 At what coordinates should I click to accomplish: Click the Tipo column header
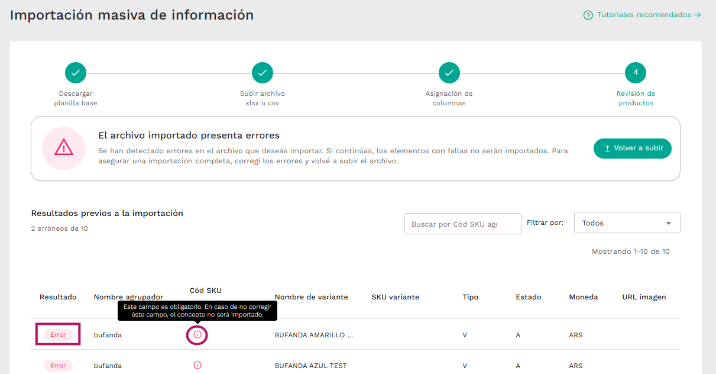point(470,297)
